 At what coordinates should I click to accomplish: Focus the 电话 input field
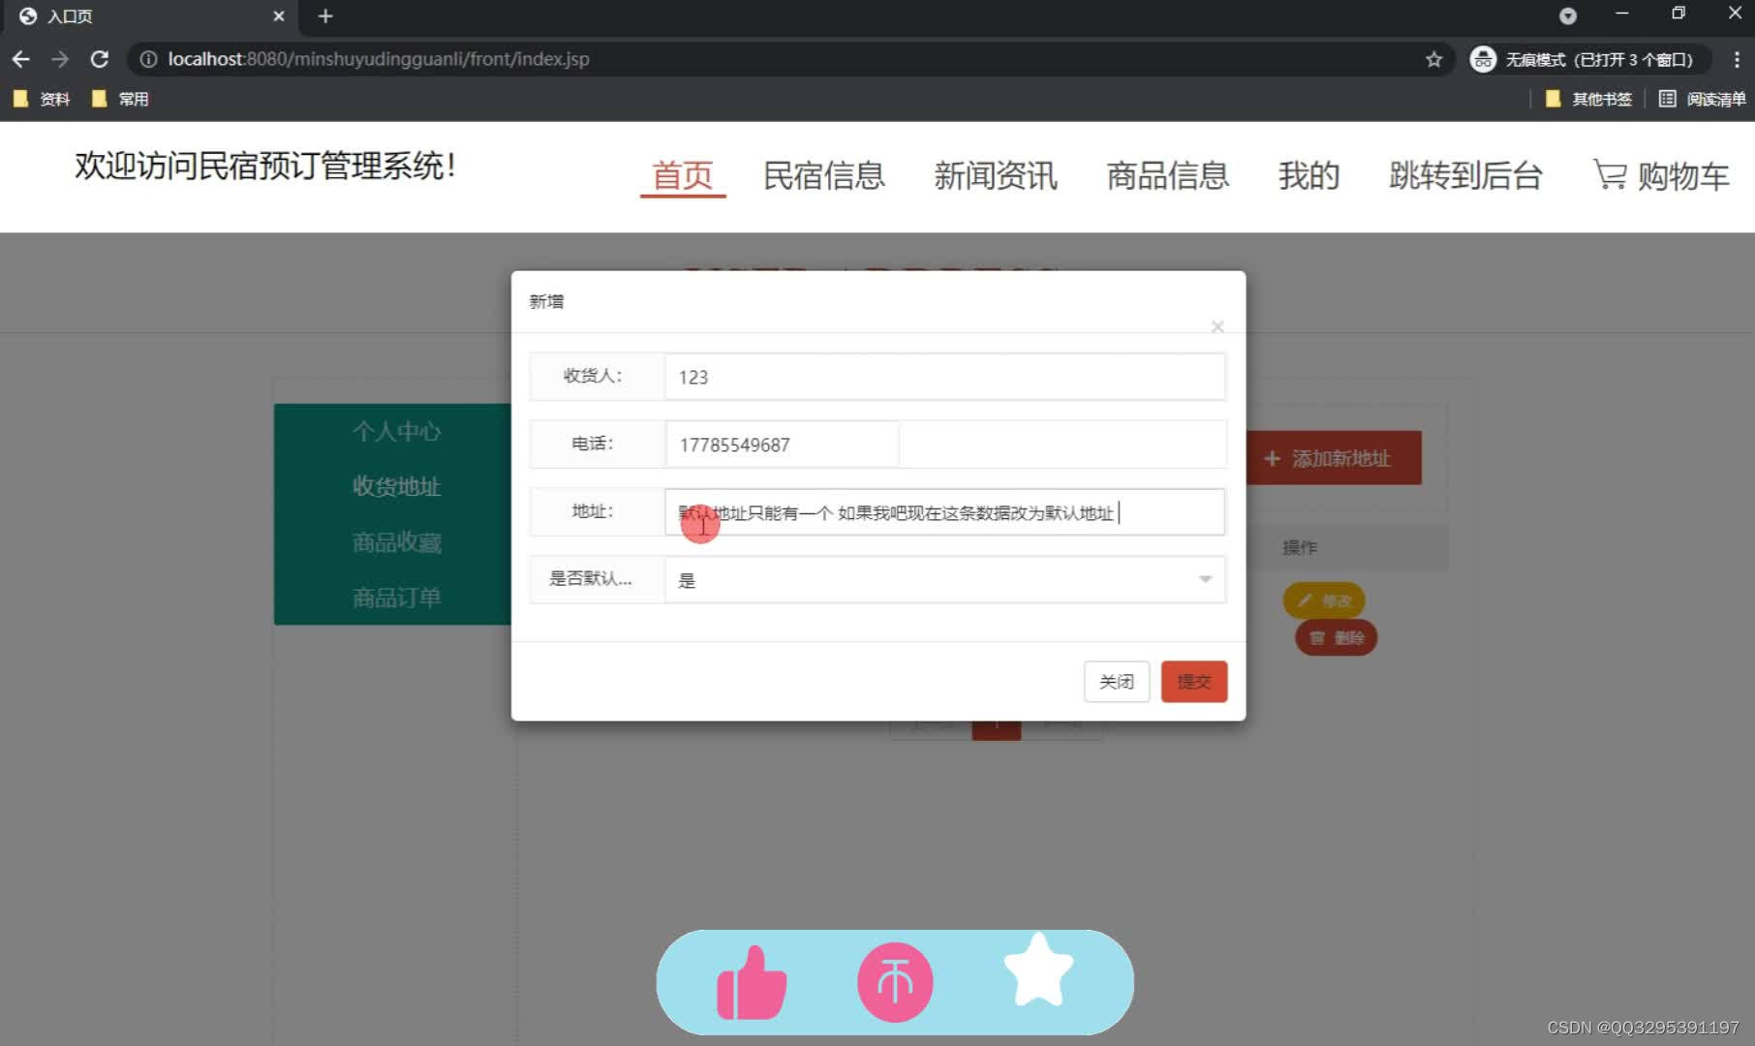(783, 445)
